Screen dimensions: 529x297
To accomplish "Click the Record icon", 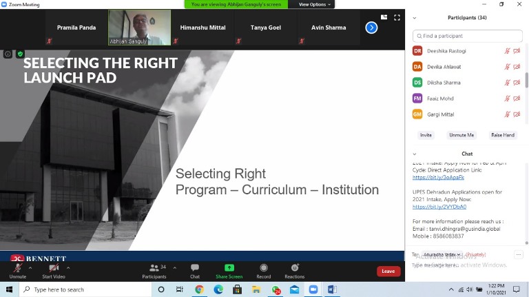I will tap(264, 267).
